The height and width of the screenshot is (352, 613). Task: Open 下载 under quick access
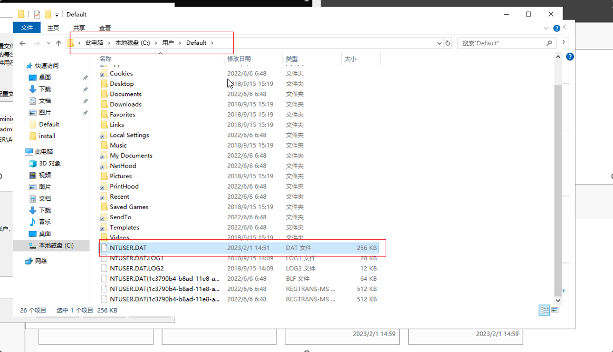44,89
